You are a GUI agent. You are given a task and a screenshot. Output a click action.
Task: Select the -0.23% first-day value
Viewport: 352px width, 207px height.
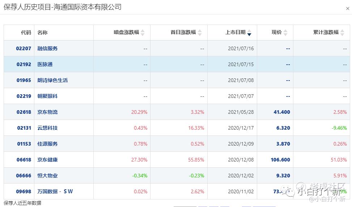point(196,176)
